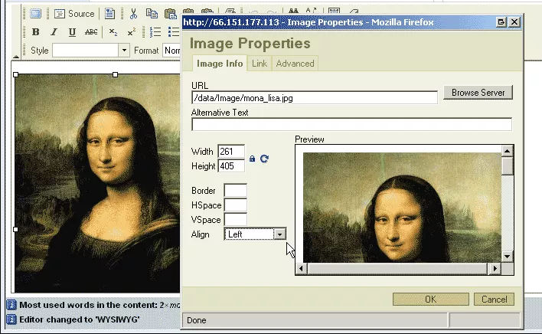
Task: Click the 'Done' status bar text
Action: tap(197, 320)
